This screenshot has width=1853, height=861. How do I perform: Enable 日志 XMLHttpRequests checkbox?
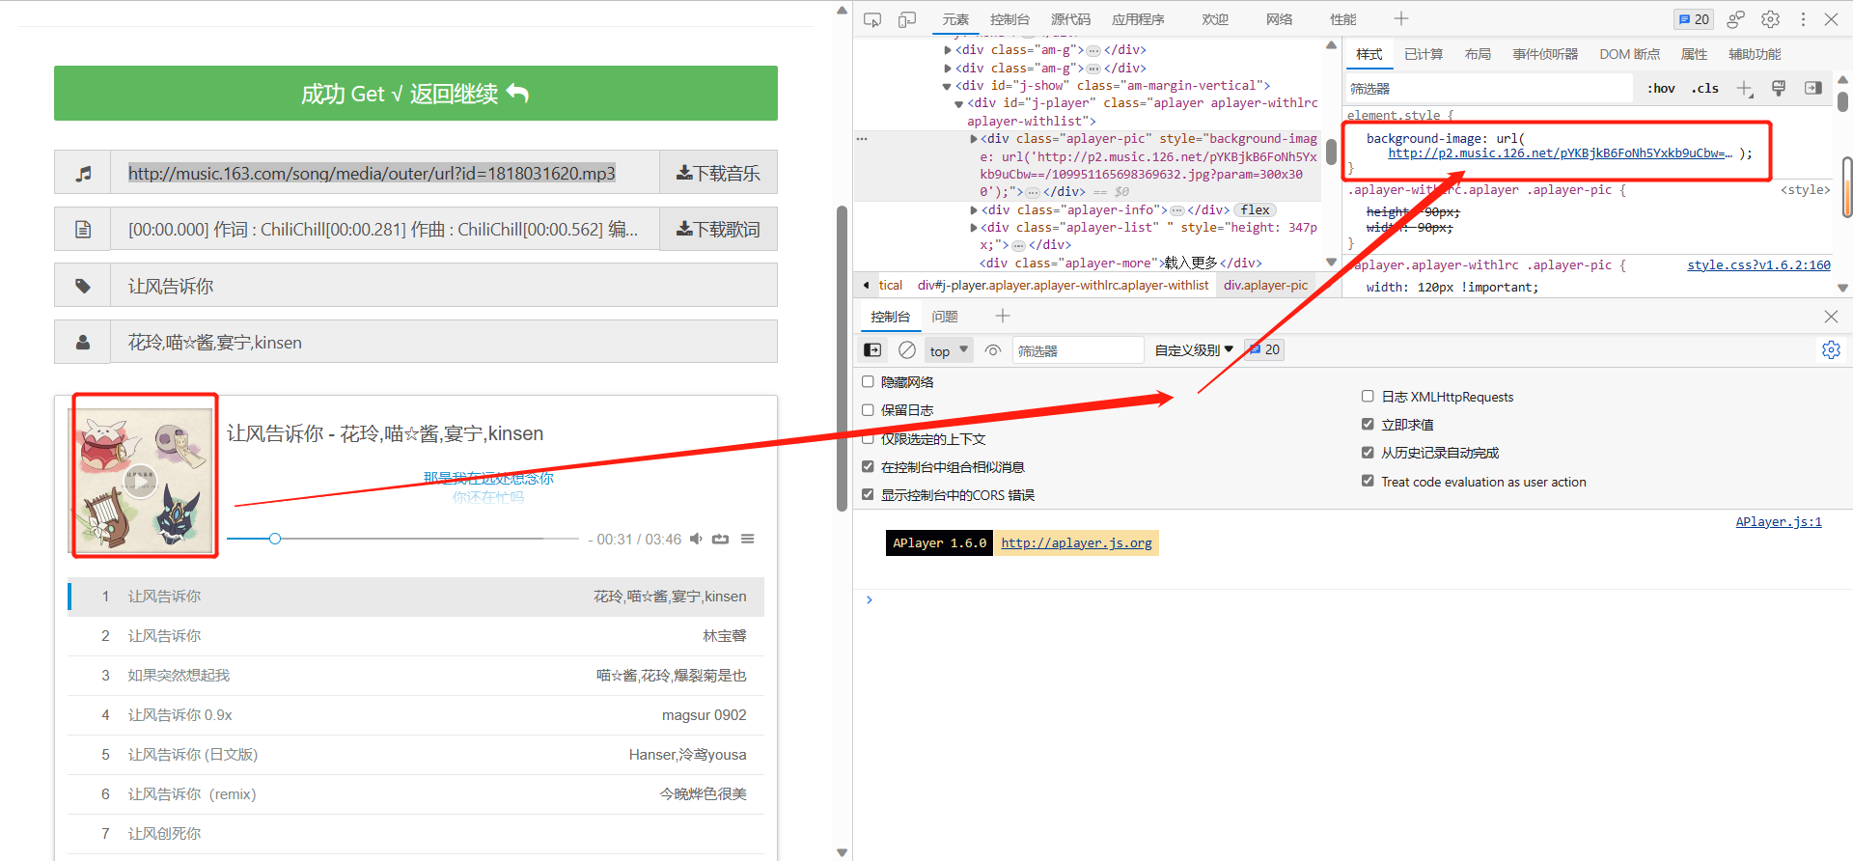coord(1368,396)
